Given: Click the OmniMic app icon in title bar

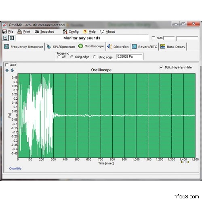Looking at the screenshot, I should coord(5,25).
